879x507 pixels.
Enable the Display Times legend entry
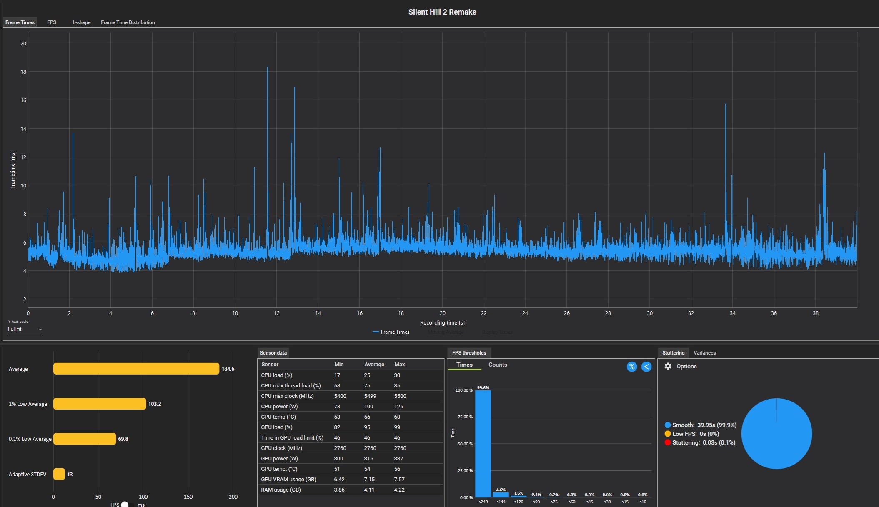tap(497, 332)
